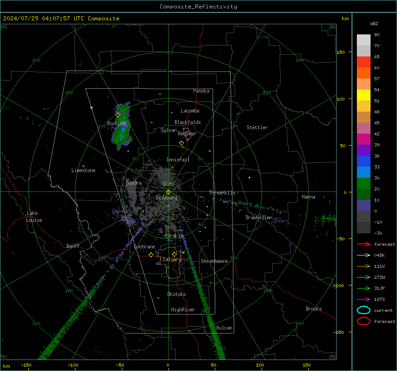This screenshot has height=371, width=397.
Task: Select the orange 60 dBZ legend swatch
Action: pyautogui.click(x=363, y=73)
